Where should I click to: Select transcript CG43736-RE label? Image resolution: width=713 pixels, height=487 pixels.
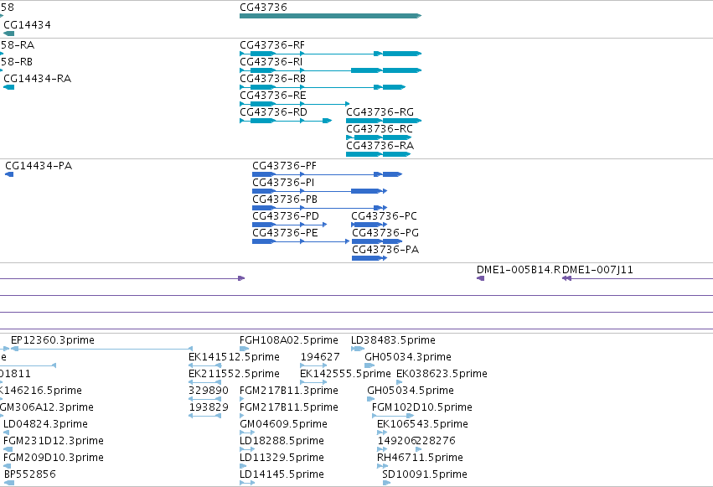tap(273, 96)
